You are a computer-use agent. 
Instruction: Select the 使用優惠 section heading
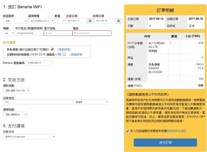coord(9,42)
